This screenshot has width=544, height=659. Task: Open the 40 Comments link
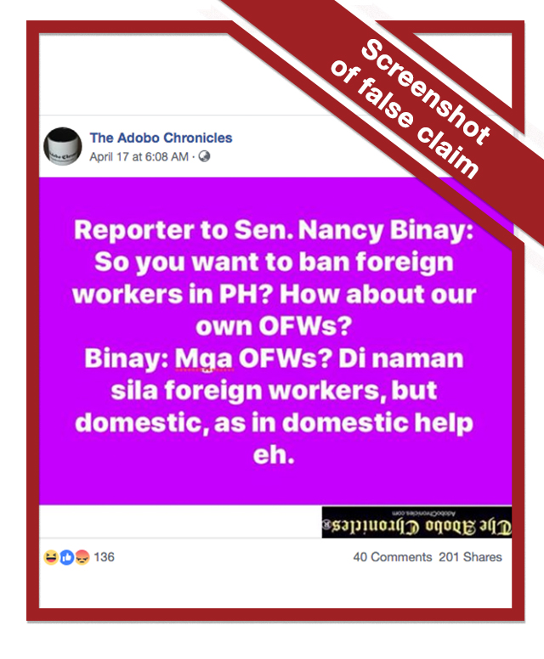coord(393,557)
